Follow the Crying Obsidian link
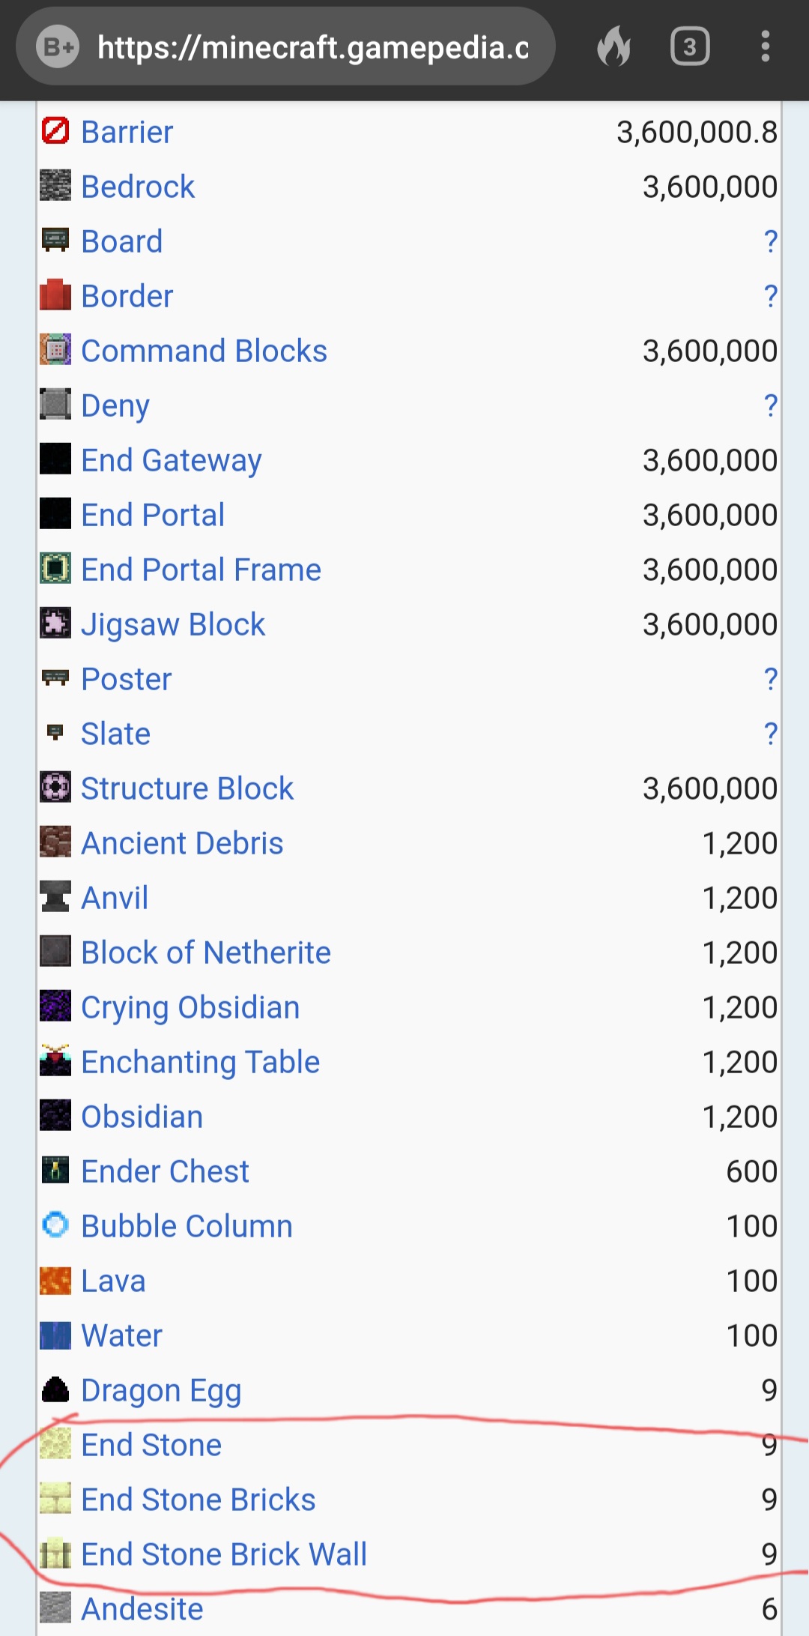Viewport: 809px width, 1636px height. pyautogui.click(x=190, y=1007)
